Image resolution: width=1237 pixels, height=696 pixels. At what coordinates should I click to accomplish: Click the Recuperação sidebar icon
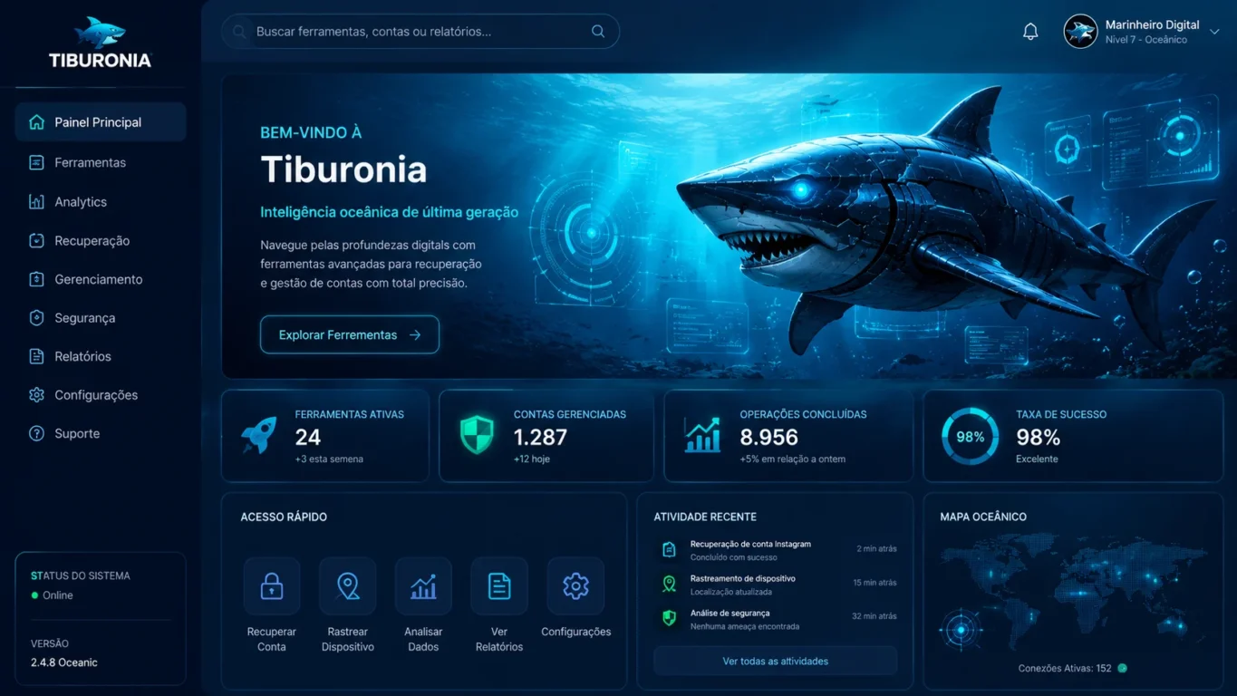(36, 240)
